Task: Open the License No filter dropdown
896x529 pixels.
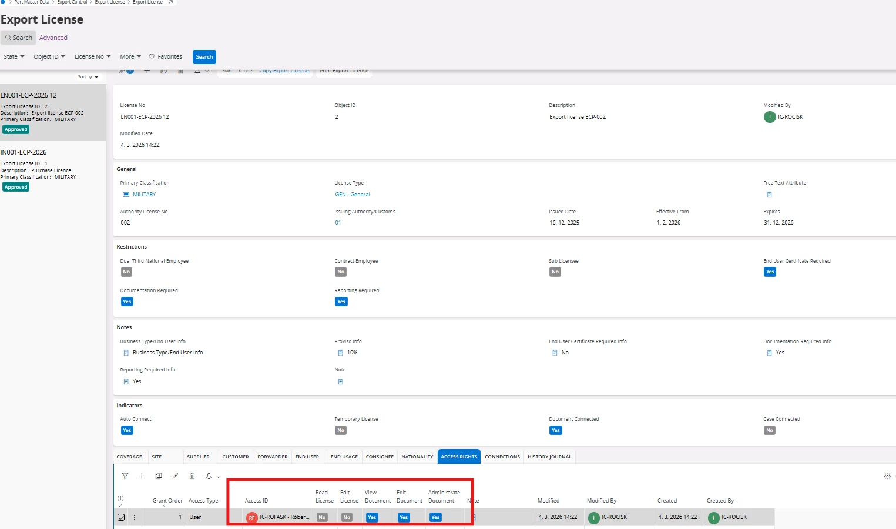Action: [92, 57]
